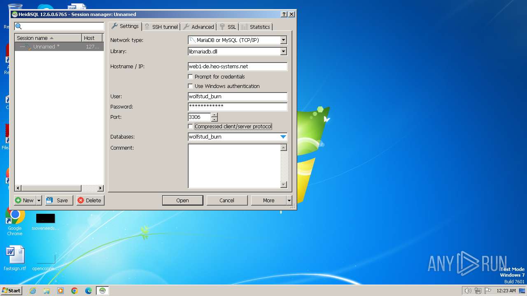
Task: Click the New session button
Action: 25,200
